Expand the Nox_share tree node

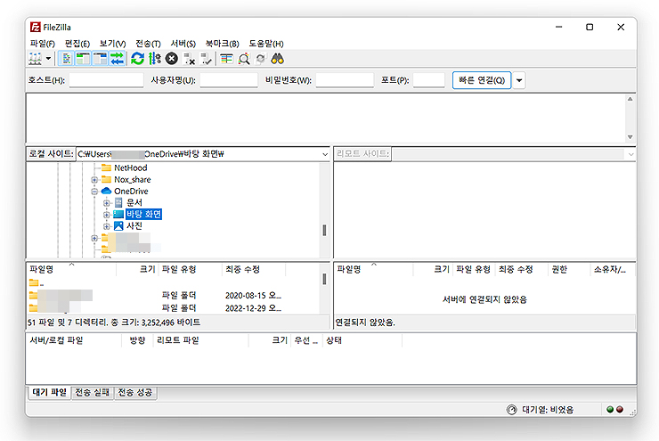[x=94, y=180]
